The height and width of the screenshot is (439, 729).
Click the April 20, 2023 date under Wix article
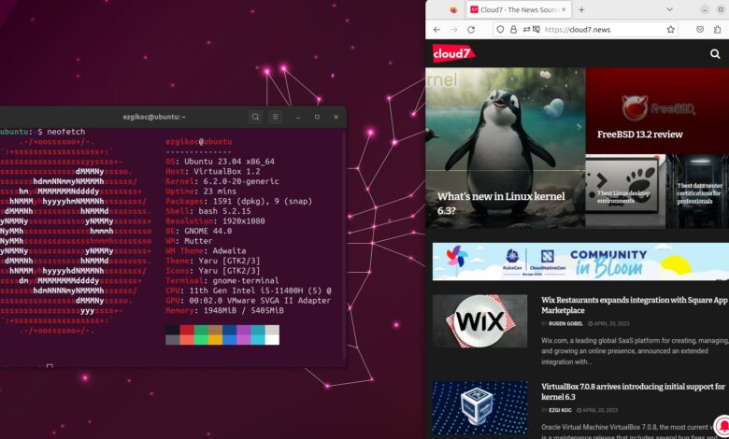click(608, 324)
